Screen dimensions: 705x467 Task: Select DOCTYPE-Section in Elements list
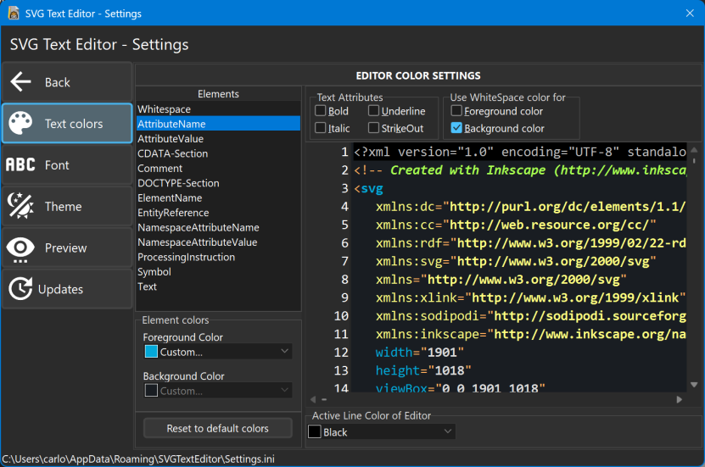point(219,183)
